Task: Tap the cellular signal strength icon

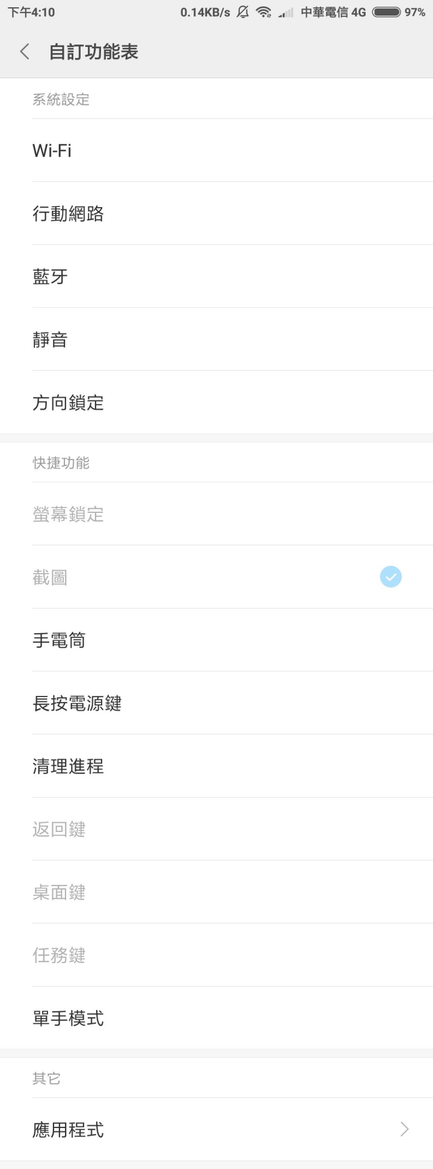Action: [285, 13]
